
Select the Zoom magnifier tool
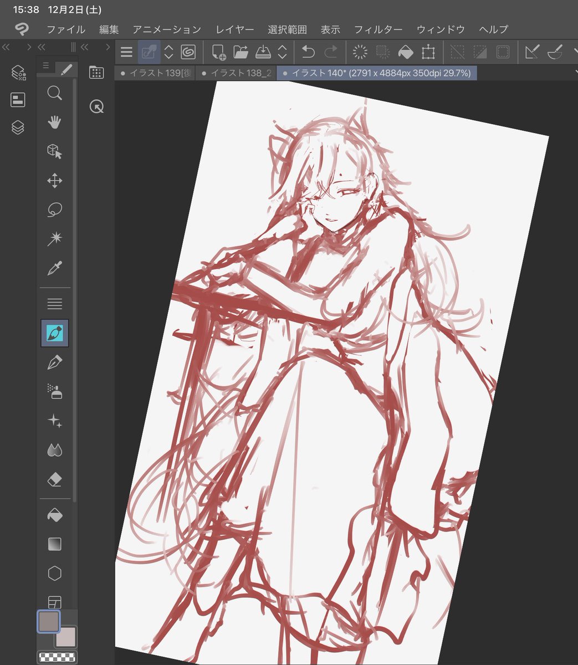pos(54,93)
